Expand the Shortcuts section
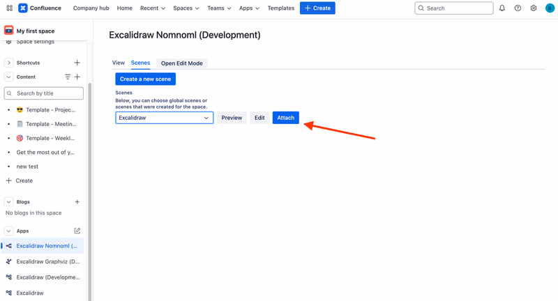The image size is (558, 301). (x=8, y=63)
